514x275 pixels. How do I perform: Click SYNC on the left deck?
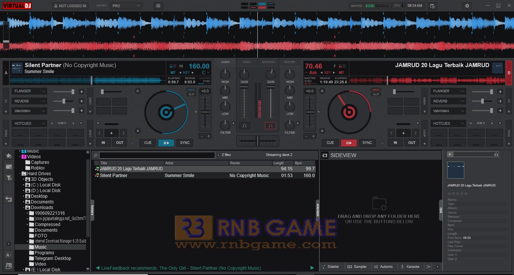point(185,143)
